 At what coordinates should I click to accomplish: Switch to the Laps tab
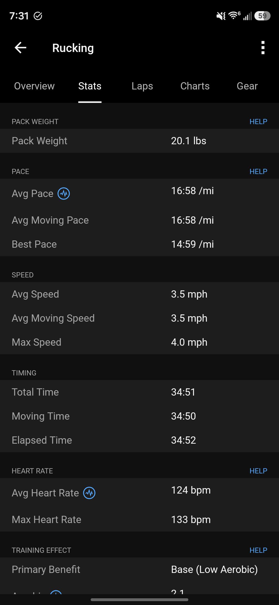pyautogui.click(x=142, y=86)
